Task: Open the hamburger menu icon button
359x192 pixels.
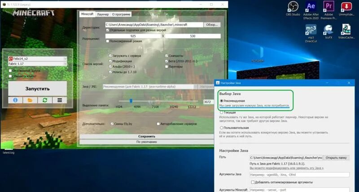Action: [60, 100]
